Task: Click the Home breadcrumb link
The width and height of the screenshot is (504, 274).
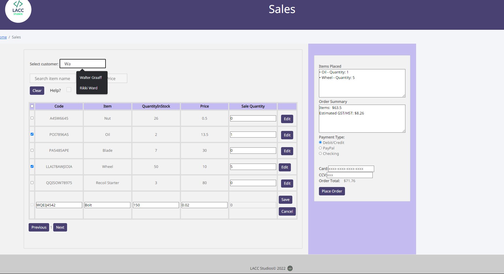Action: [3, 37]
